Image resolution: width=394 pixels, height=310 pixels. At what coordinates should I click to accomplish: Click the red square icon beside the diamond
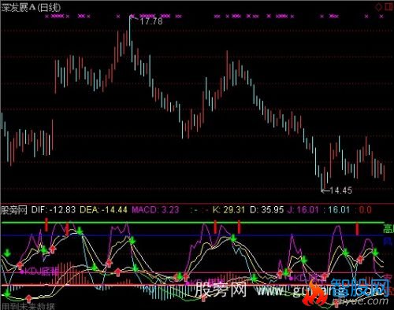389,6
